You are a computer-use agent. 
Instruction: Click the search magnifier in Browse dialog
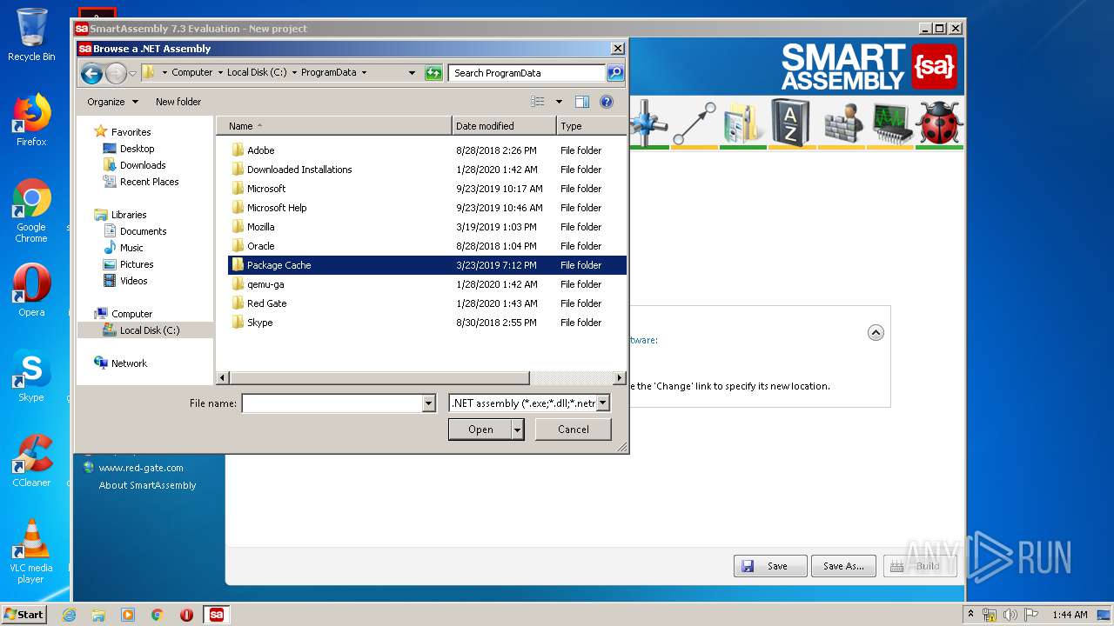pos(615,73)
